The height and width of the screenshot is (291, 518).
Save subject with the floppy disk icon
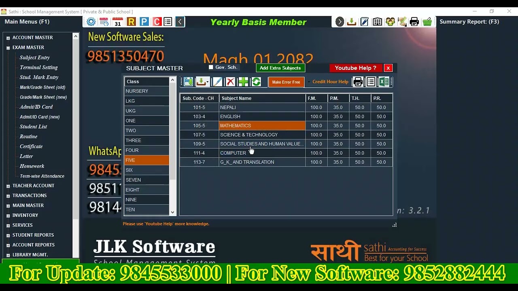click(188, 82)
